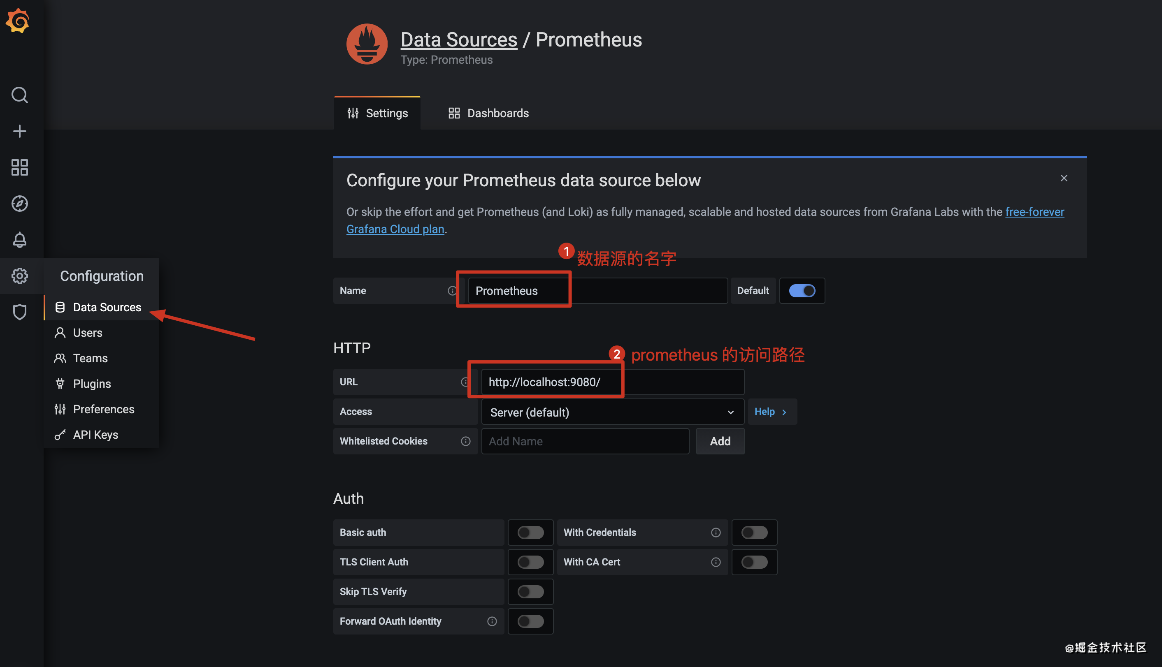Open Users in Configuration menu

click(x=101, y=333)
